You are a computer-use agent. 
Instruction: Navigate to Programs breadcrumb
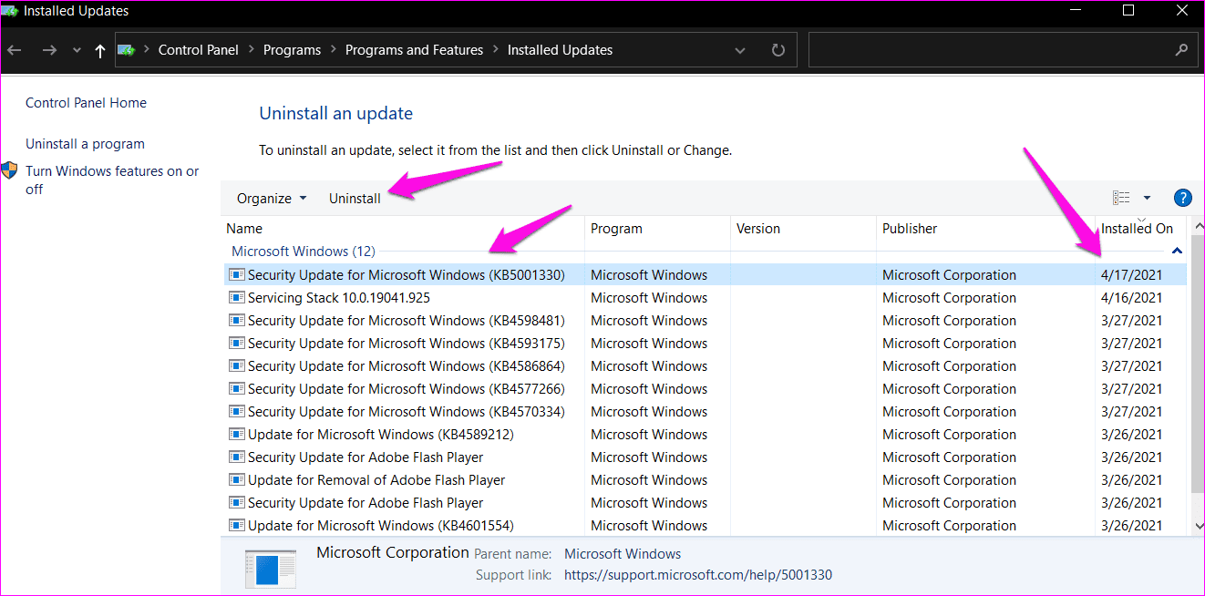(292, 50)
